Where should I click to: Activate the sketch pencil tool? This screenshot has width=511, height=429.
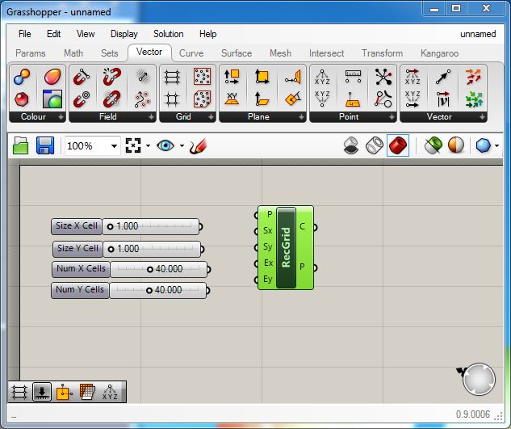point(198,145)
